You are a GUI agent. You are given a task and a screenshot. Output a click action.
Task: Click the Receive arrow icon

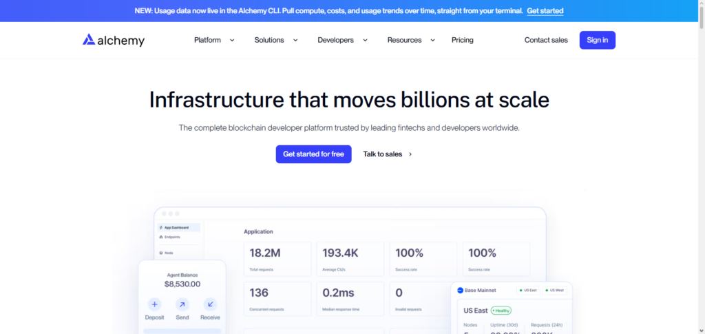210,304
